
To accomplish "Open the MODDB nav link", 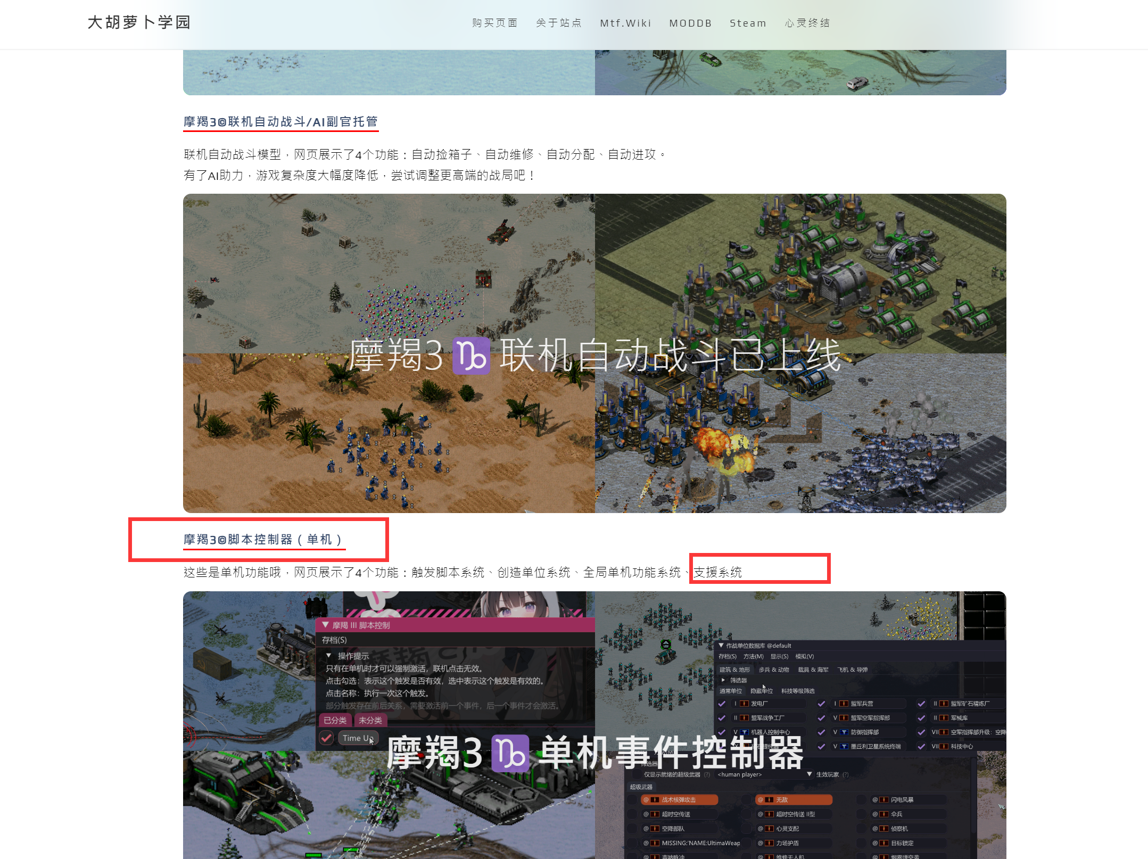I will pyautogui.click(x=690, y=23).
